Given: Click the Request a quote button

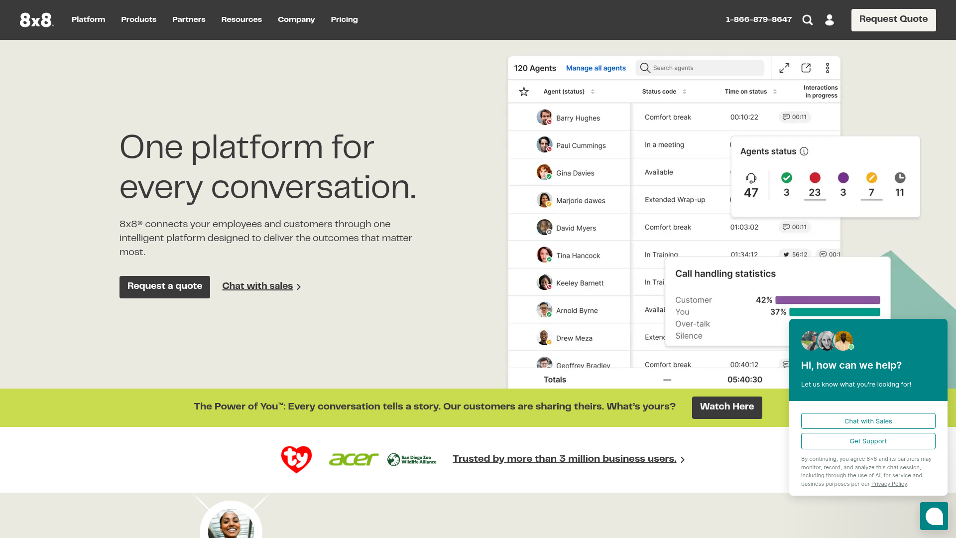Looking at the screenshot, I should point(164,286).
